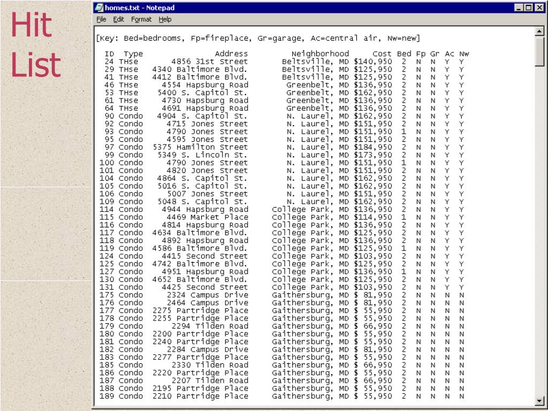Screen dimensions: 548x411
Task: Click the Key legend line text
Action: (x=258, y=38)
